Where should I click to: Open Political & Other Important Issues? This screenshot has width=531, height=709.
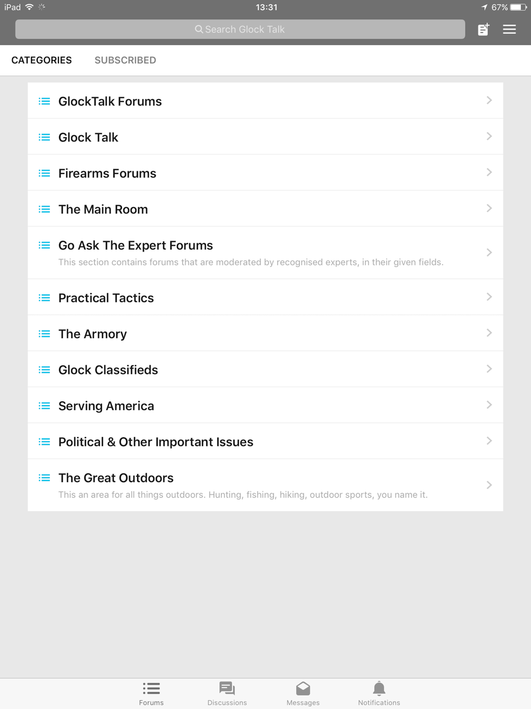coord(265,441)
